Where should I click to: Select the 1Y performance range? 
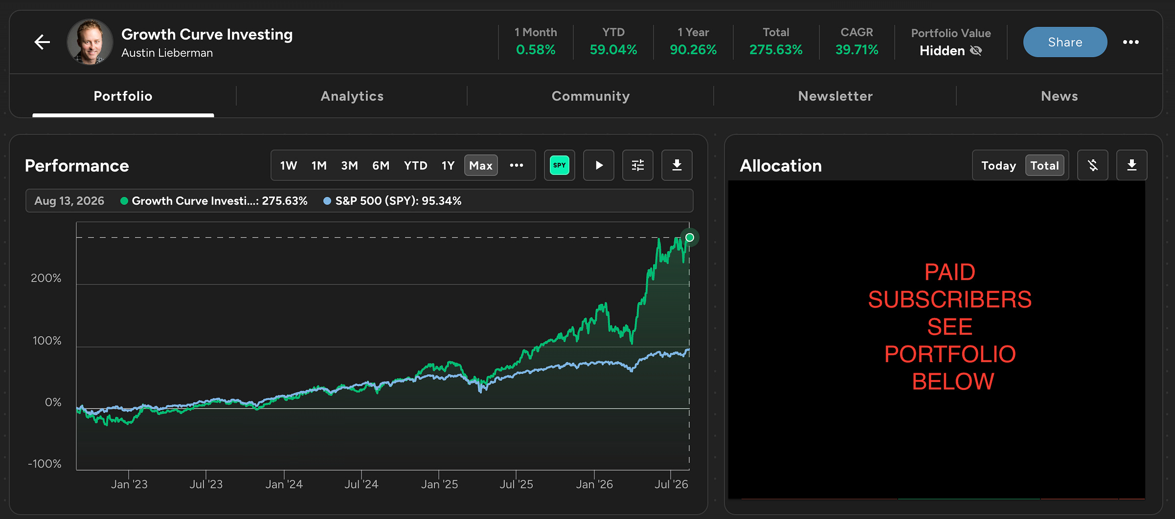(x=448, y=165)
